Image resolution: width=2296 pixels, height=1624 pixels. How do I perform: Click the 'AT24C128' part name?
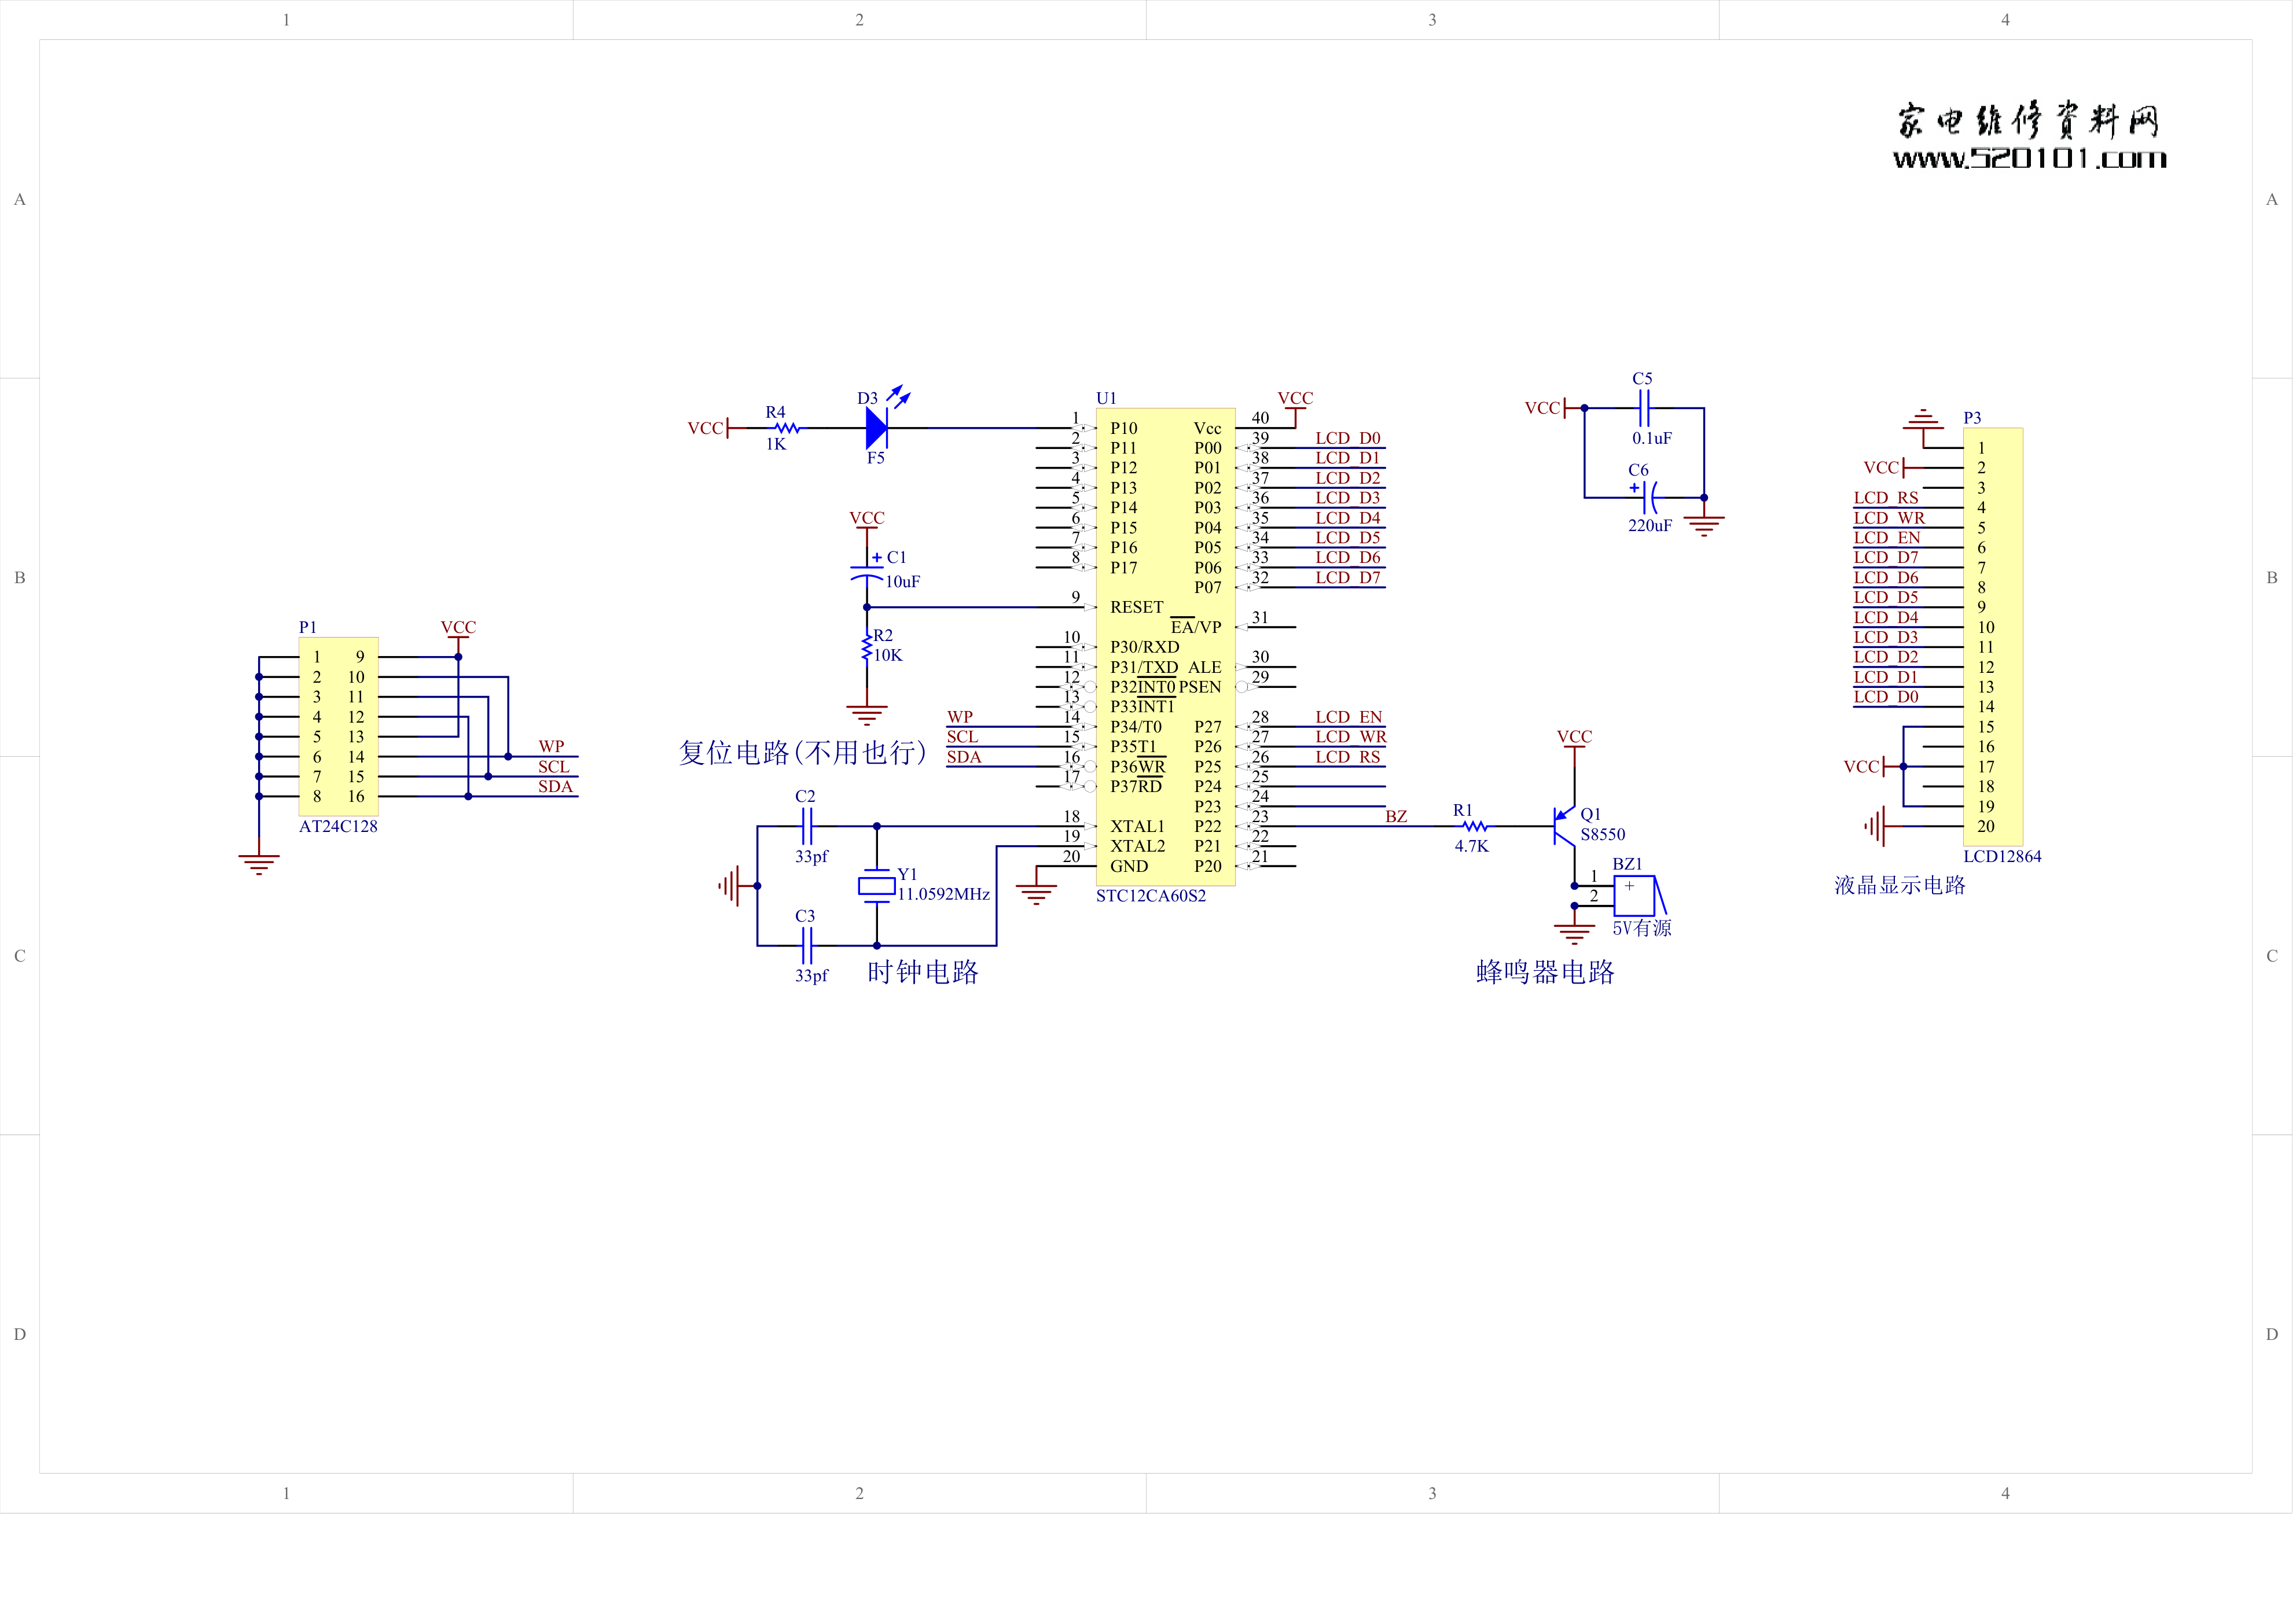click(339, 827)
